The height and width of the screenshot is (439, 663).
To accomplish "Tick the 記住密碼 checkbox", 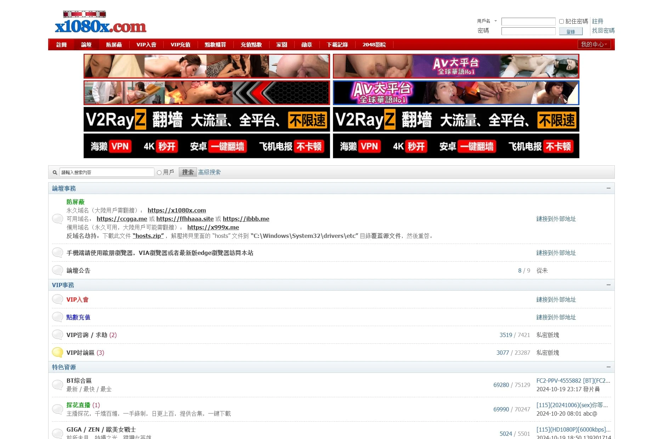I will coord(561,21).
